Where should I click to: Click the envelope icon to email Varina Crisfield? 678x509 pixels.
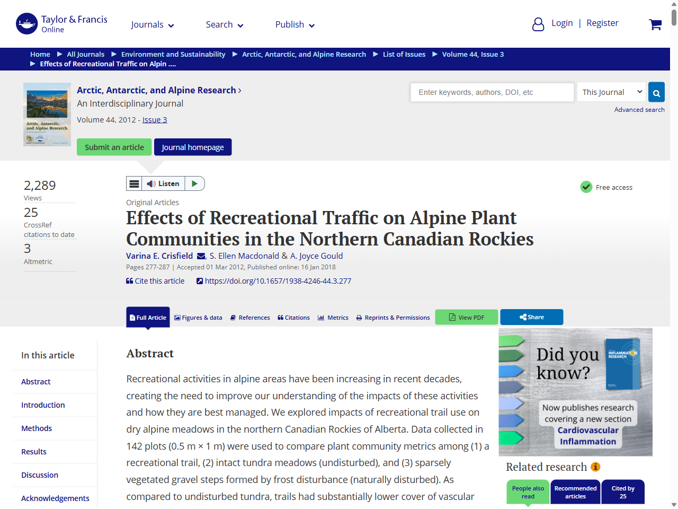coord(201,256)
